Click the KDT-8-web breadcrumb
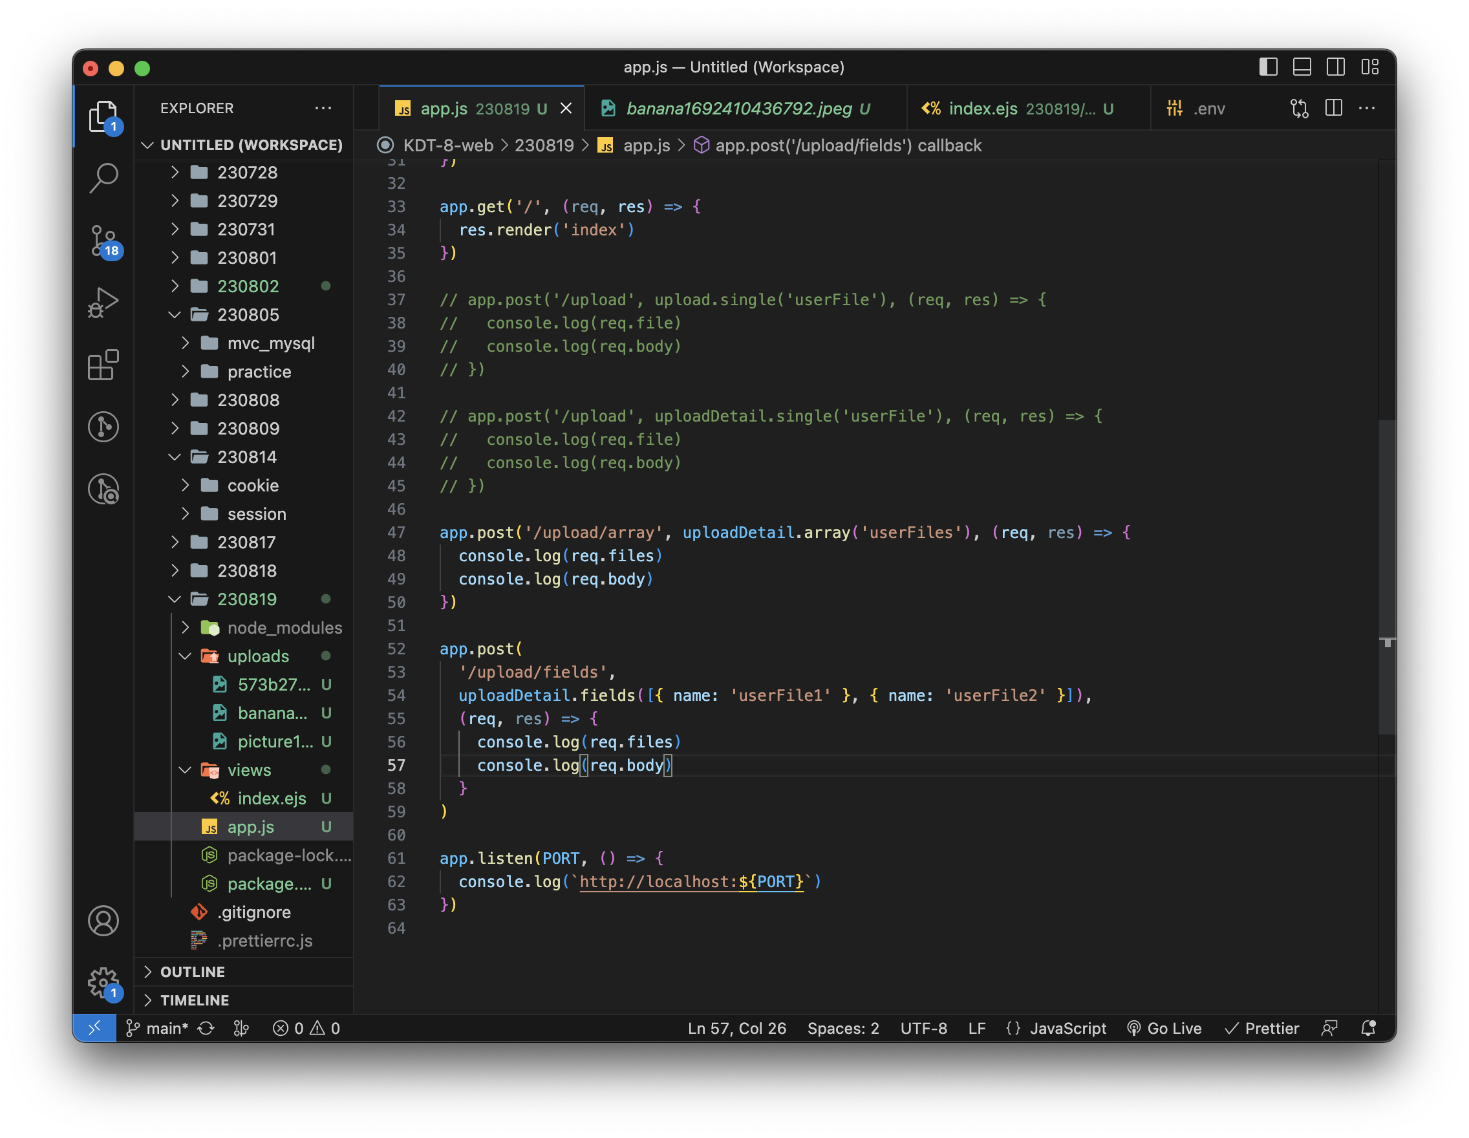 [449, 146]
